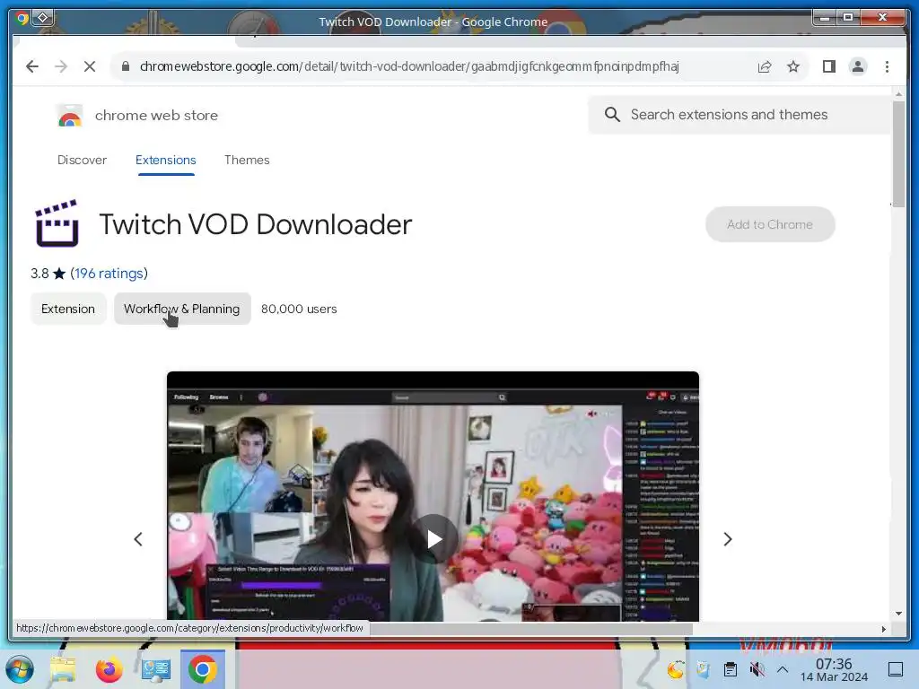This screenshot has height=689, width=919.
Task: Switch to the Themes tab
Action: pyautogui.click(x=247, y=160)
